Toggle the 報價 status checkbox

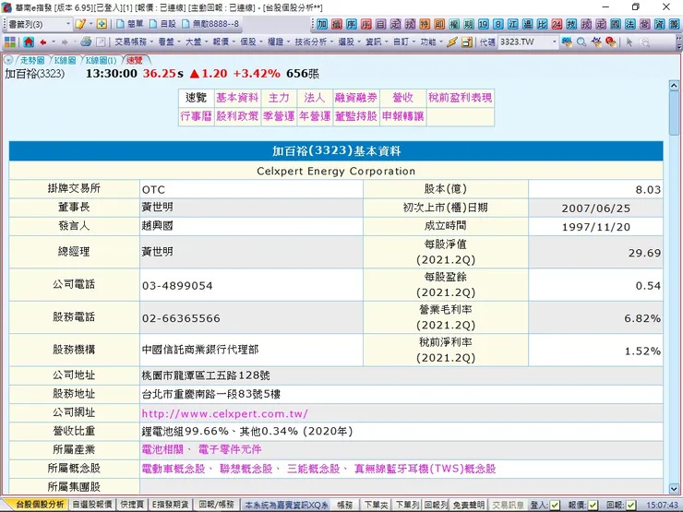pyautogui.click(x=593, y=505)
